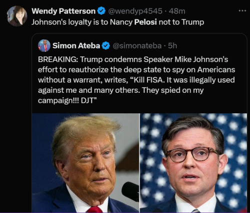Click the tweet text about Johnson's loyalty

point(118,22)
